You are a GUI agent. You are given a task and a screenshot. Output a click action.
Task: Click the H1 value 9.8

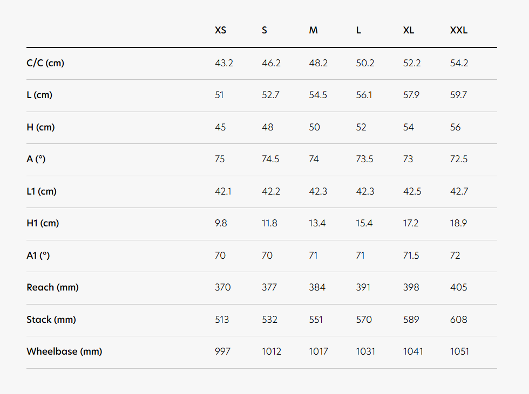click(x=221, y=223)
